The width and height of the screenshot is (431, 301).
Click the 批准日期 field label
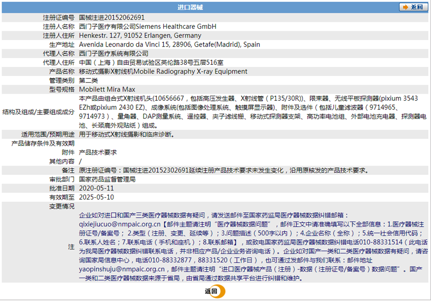pos(62,189)
